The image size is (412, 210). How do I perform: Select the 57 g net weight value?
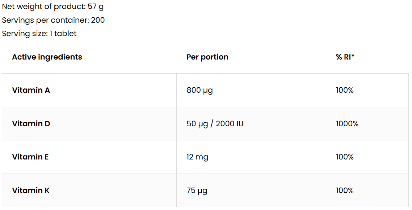tap(96, 6)
